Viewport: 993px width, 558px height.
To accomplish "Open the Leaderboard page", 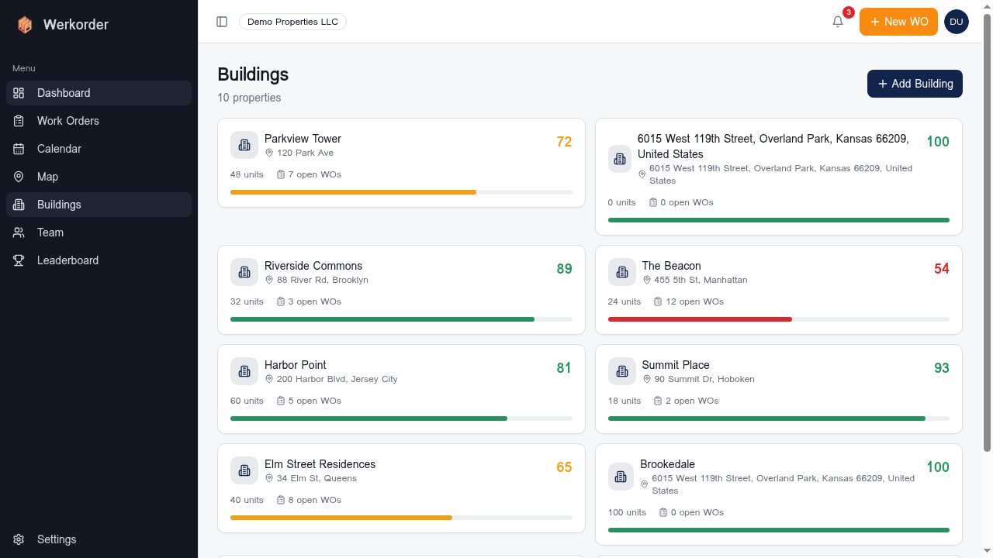I will (99, 260).
